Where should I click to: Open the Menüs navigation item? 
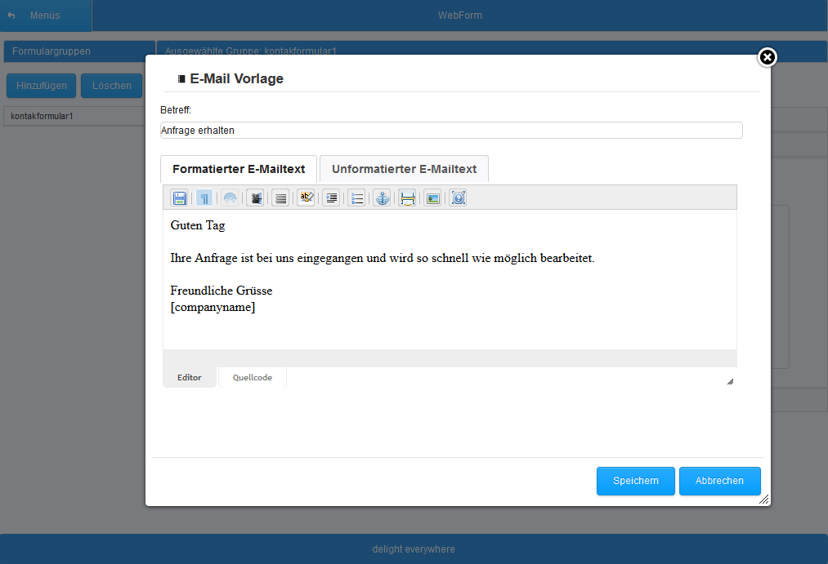[x=45, y=15]
